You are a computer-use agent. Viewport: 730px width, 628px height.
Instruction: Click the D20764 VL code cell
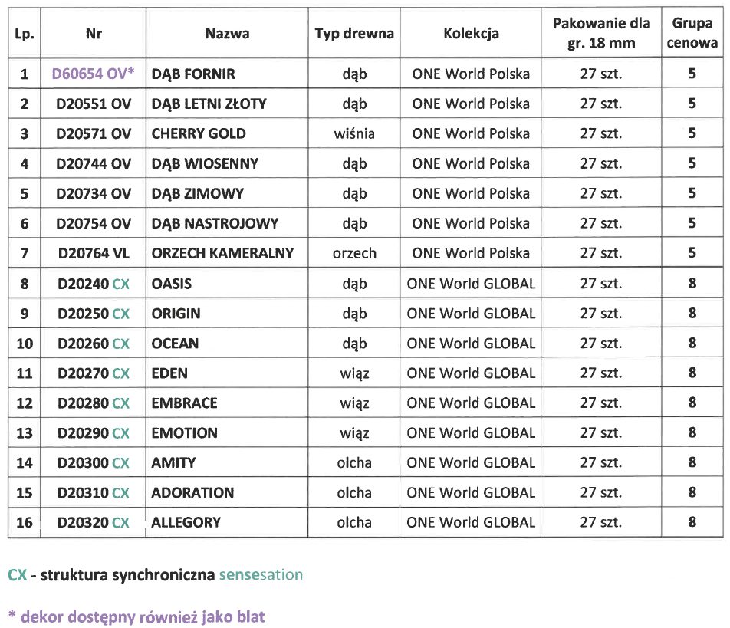[93, 253]
